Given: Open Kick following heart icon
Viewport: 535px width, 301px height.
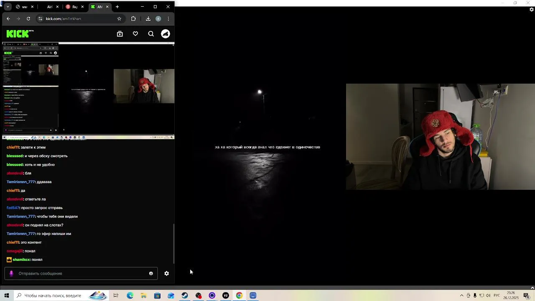Looking at the screenshot, I should [x=135, y=34].
